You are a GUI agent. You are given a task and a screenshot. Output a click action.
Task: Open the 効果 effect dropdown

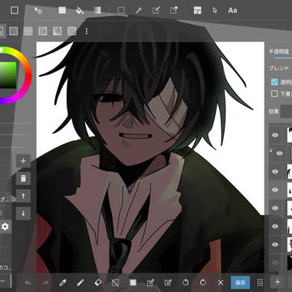[x=286, y=112]
